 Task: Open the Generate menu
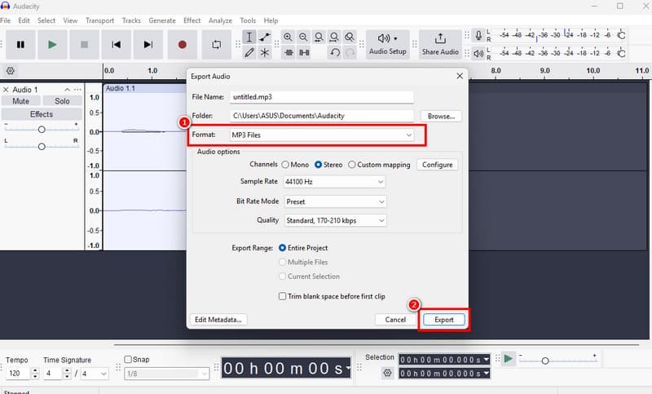tap(162, 20)
